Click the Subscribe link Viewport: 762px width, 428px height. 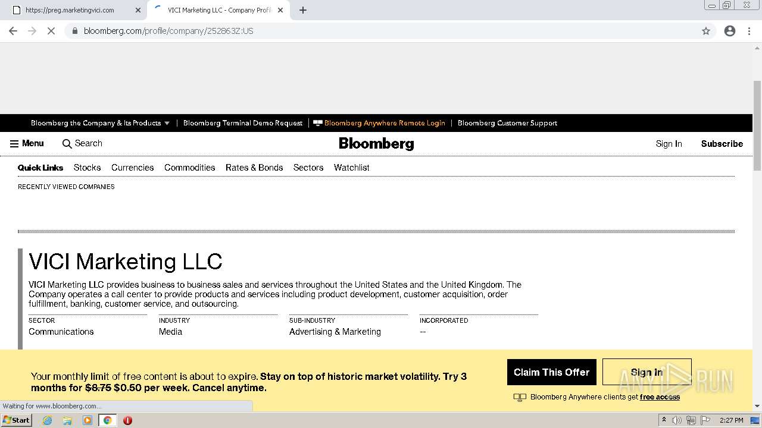[x=722, y=144]
